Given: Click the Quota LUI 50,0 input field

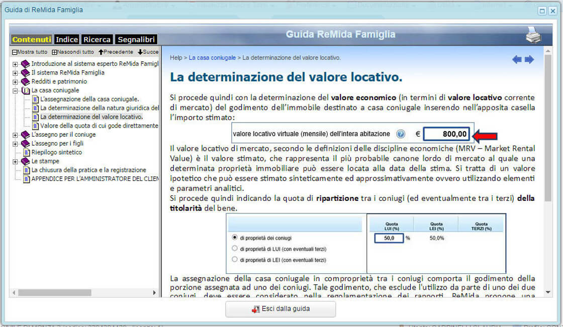Looking at the screenshot, I should pos(389,238).
